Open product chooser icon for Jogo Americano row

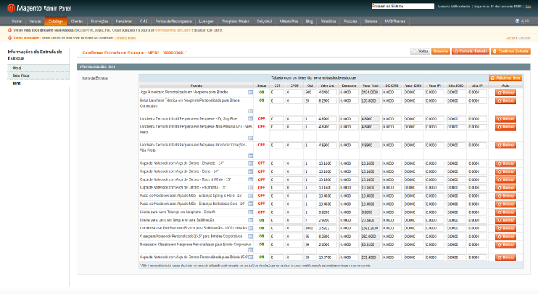[x=250, y=93]
